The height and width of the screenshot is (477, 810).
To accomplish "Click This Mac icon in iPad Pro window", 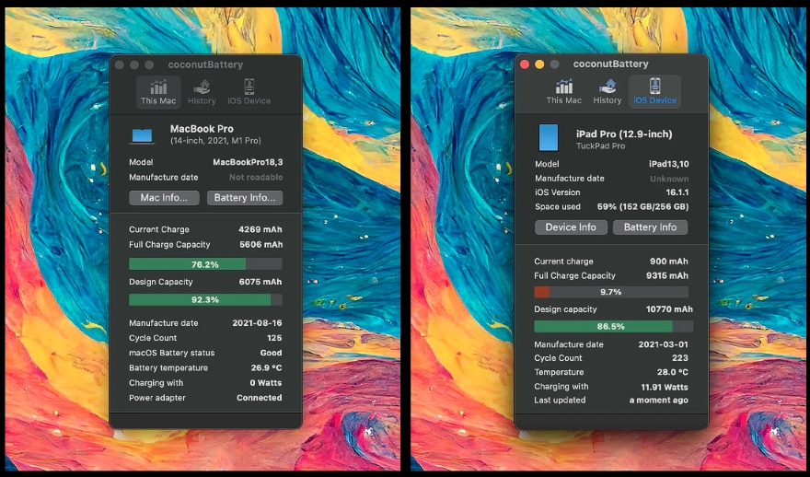I will coord(563,91).
